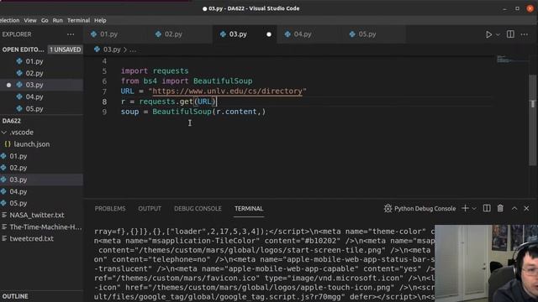The width and height of the screenshot is (538, 302).
Task: Split the terminal panel
Action: (x=487, y=208)
